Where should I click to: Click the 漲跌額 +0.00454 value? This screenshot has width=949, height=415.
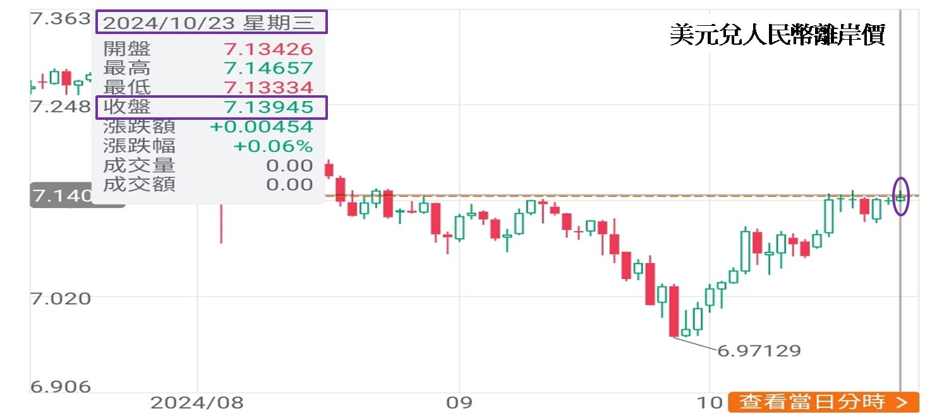click(x=262, y=127)
